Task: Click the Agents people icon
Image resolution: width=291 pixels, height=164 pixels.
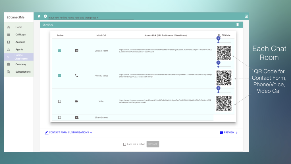Action: [9, 50]
